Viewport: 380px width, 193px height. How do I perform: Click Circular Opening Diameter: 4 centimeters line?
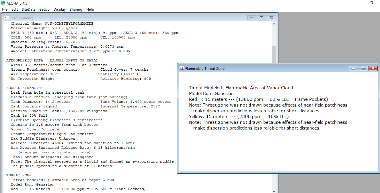coord(57,120)
